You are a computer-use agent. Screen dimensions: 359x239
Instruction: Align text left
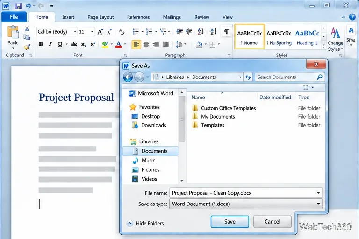[x=136, y=44]
